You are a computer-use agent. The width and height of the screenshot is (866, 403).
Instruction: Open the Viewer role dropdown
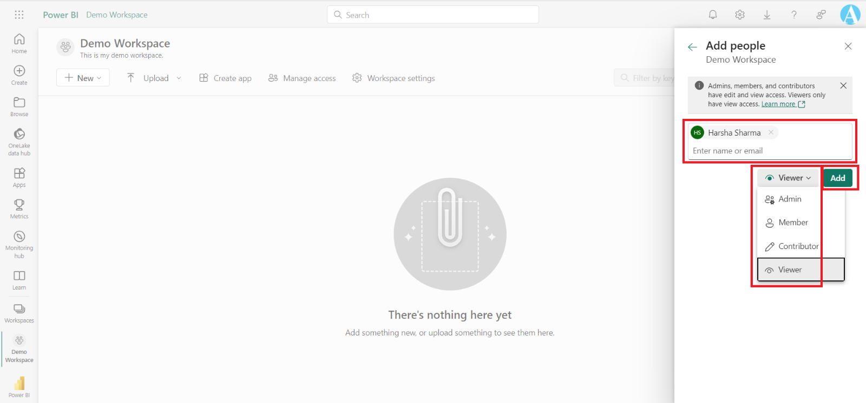tap(788, 178)
